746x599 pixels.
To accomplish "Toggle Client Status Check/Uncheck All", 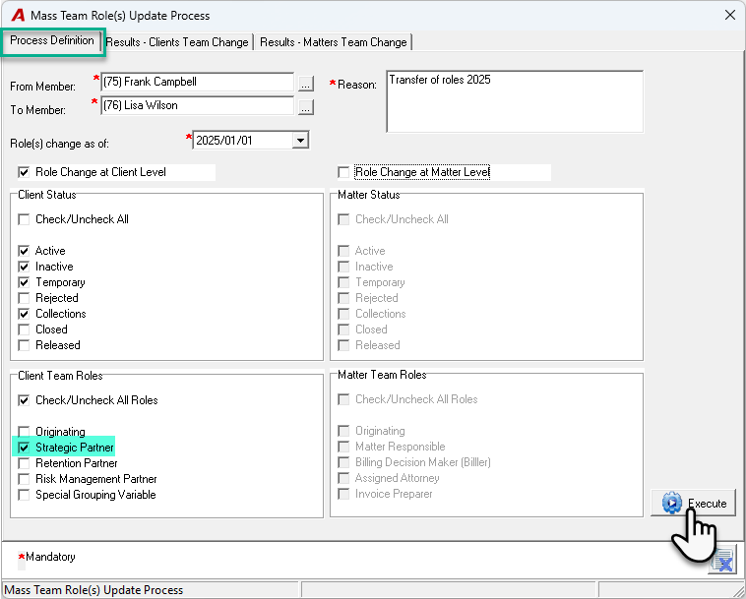I will (x=24, y=219).
